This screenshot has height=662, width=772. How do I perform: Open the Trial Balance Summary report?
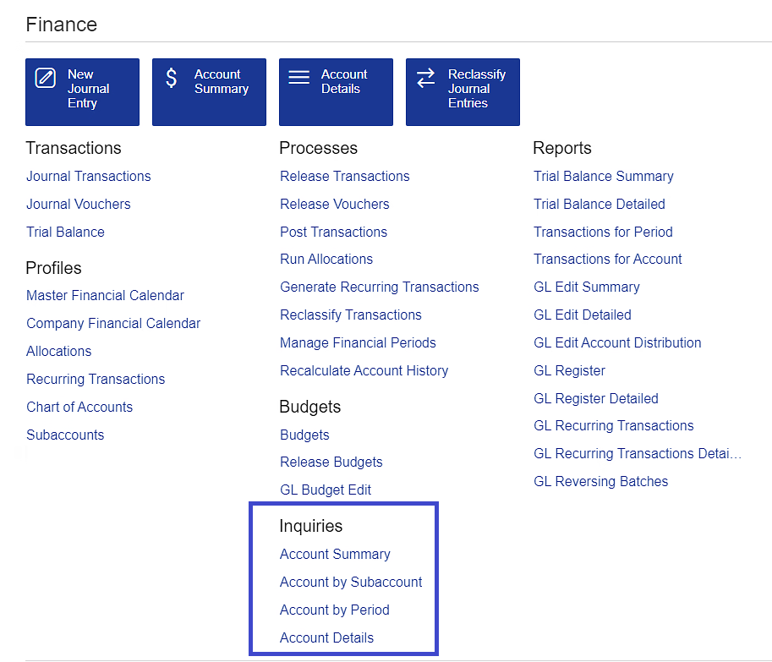click(x=604, y=176)
